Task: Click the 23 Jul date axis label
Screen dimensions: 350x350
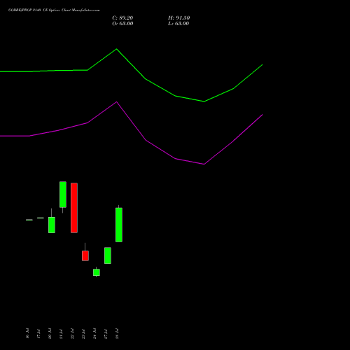Action: tap(83, 333)
